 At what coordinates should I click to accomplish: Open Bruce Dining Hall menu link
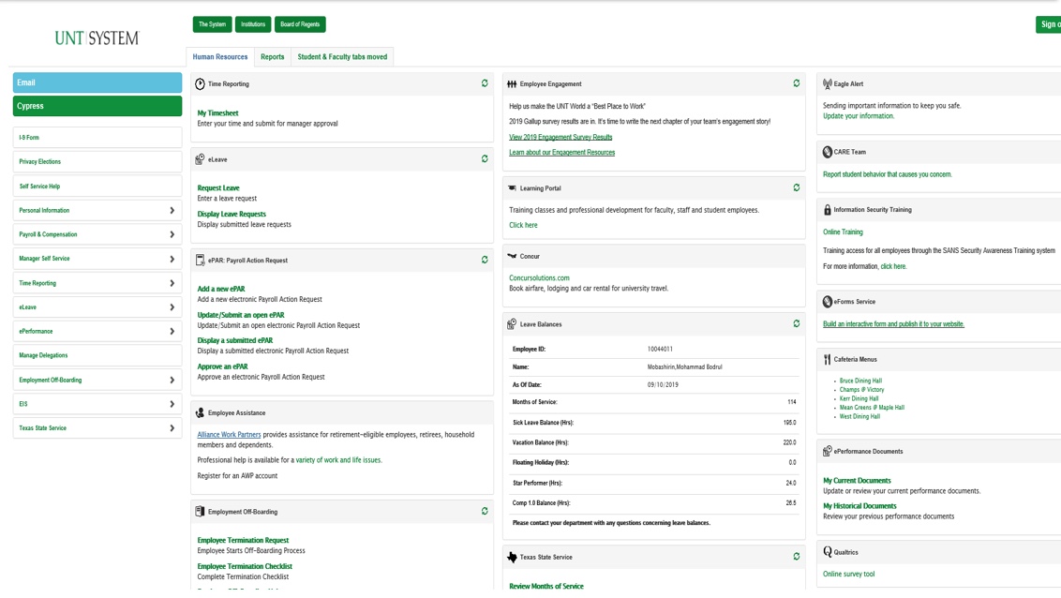point(860,381)
